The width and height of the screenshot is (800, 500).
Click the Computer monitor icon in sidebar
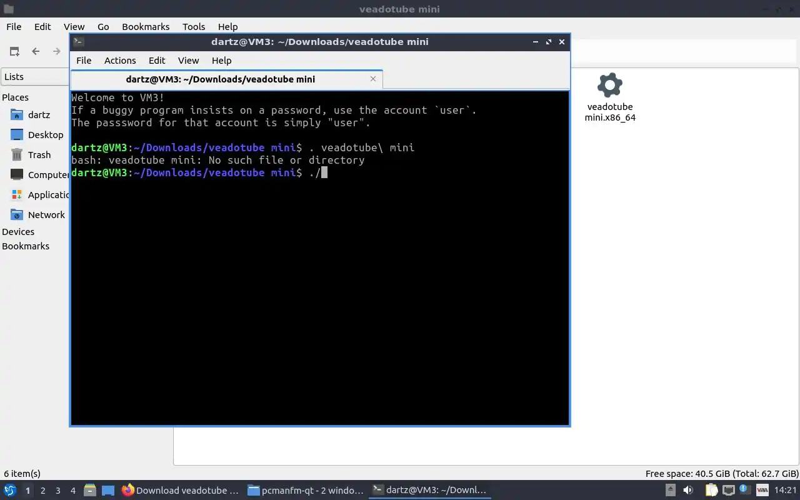[17, 175]
